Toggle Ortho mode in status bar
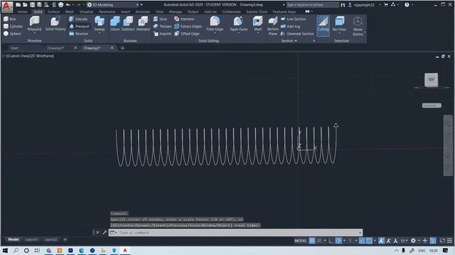 tap(331, 241)
